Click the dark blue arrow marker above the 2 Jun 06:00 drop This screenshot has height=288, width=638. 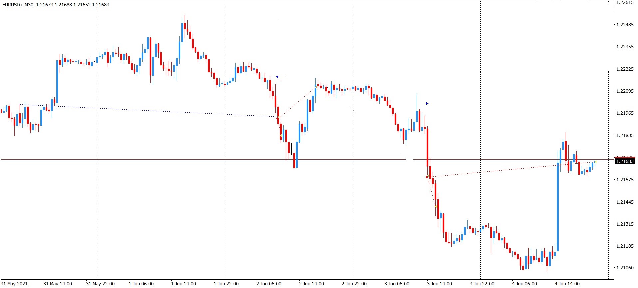point(277,77)
